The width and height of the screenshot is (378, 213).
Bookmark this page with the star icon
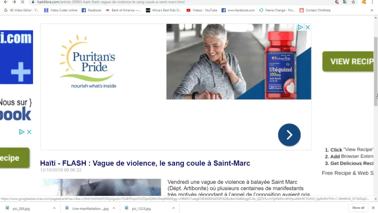coord(353,2)
